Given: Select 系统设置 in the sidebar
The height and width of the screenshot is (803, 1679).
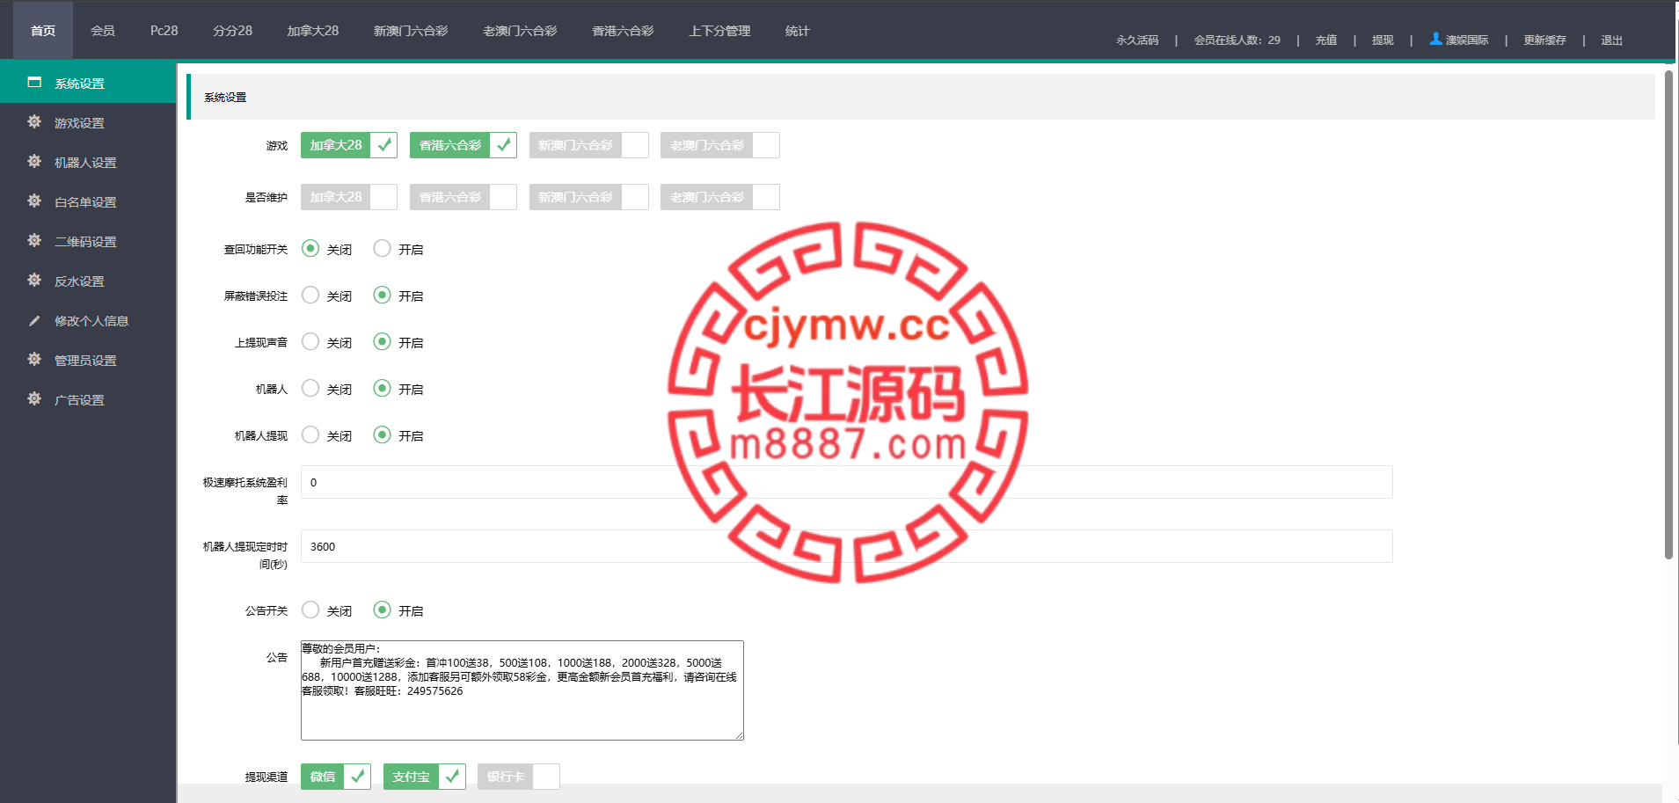Looking at the screenshot, I should click(x=88, y=84).
